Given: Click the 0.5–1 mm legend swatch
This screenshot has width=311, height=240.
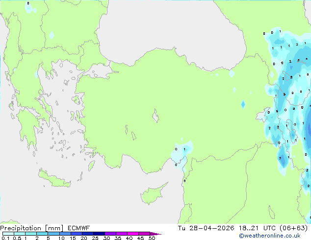Looking at the screenshot, I should [x=20, y=234].
